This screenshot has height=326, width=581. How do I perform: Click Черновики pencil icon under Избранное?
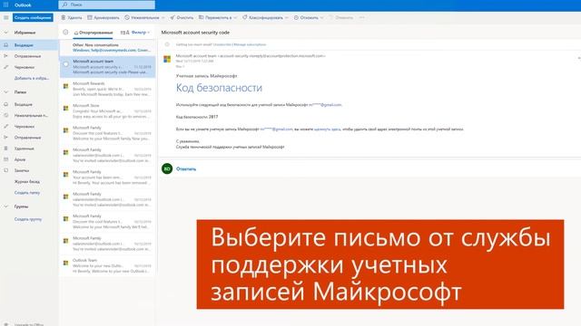click(x=6, y=67)
